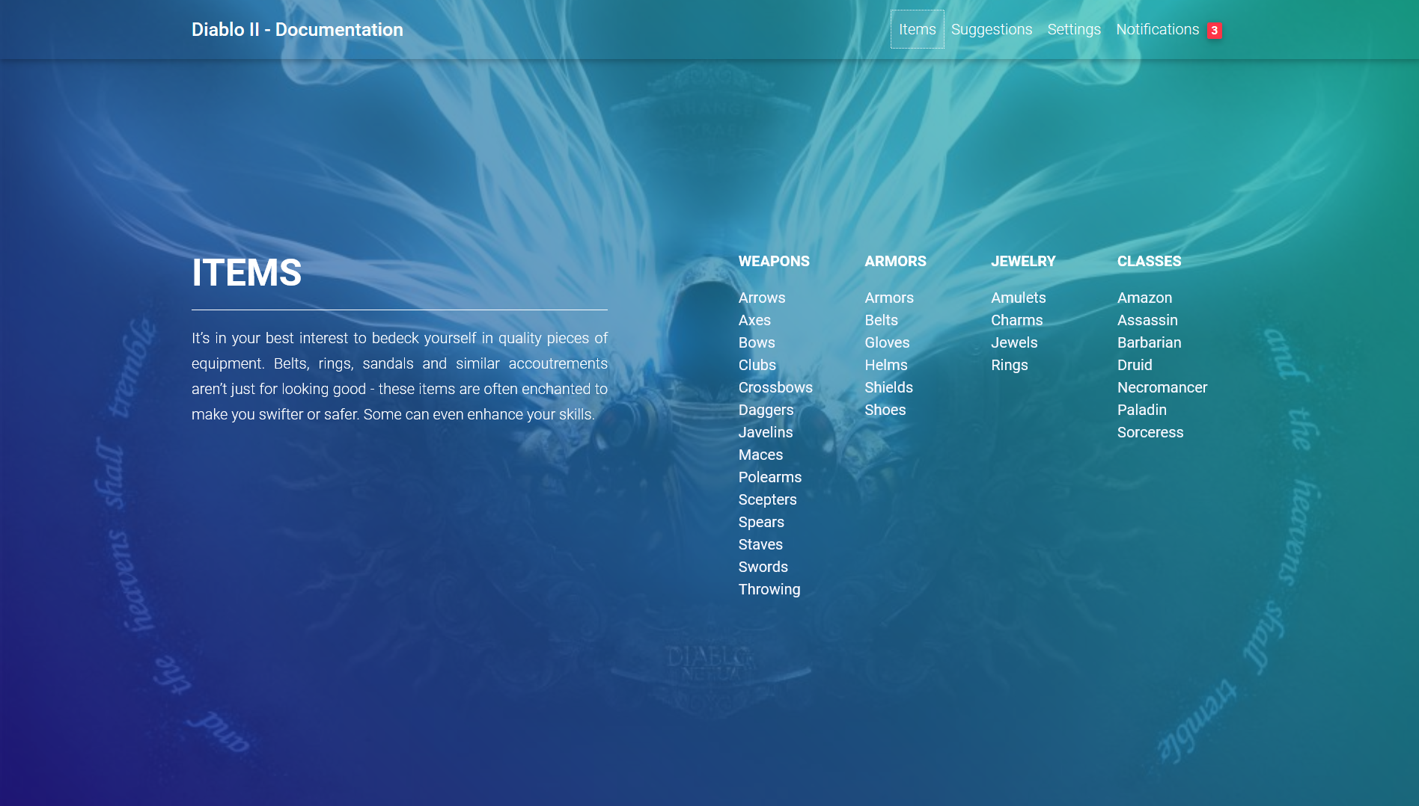The width and height of the screenshot is (1419, 806).
Task: Open the Barbarian class link
Action: 1150,342
